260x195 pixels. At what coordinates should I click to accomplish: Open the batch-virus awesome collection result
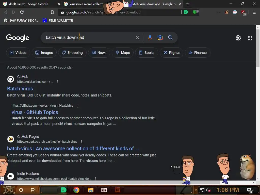point(73,149)
